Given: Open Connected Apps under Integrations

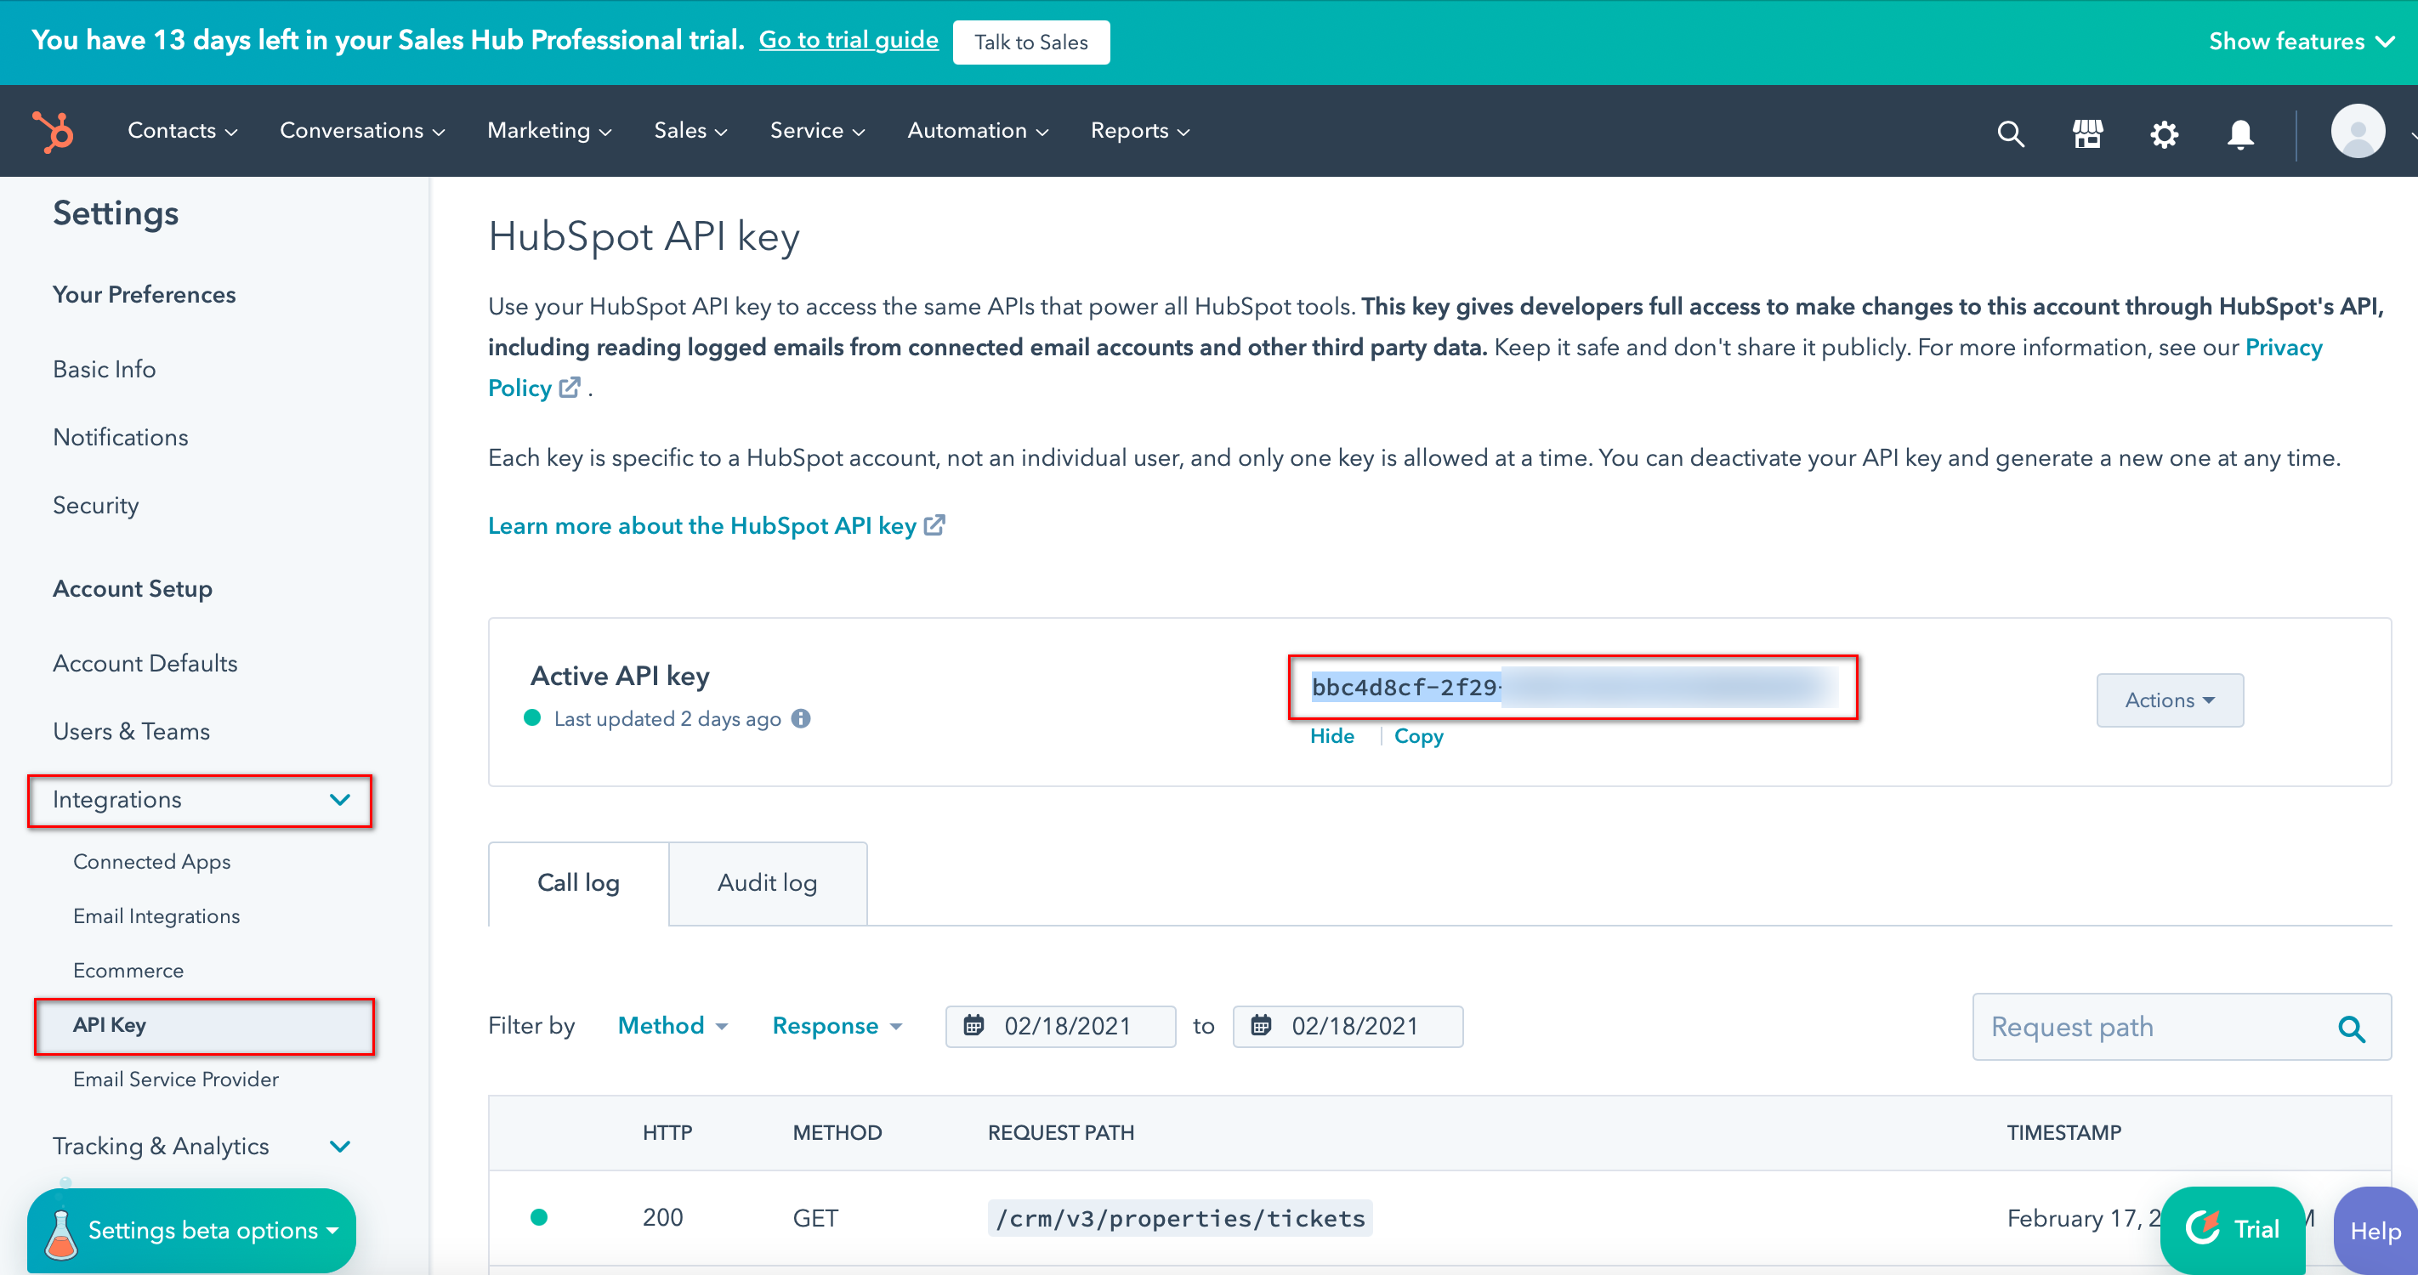Looking at the screenshot, I should (x=151, y=861).
